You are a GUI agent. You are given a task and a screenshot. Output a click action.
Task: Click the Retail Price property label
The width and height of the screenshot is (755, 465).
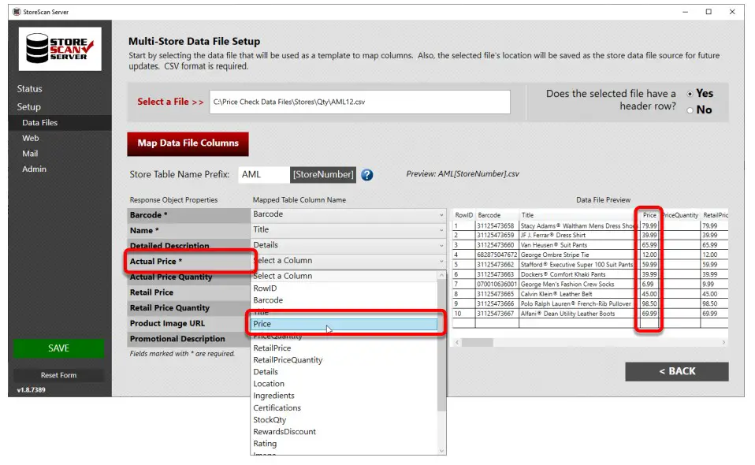(151, 292)
